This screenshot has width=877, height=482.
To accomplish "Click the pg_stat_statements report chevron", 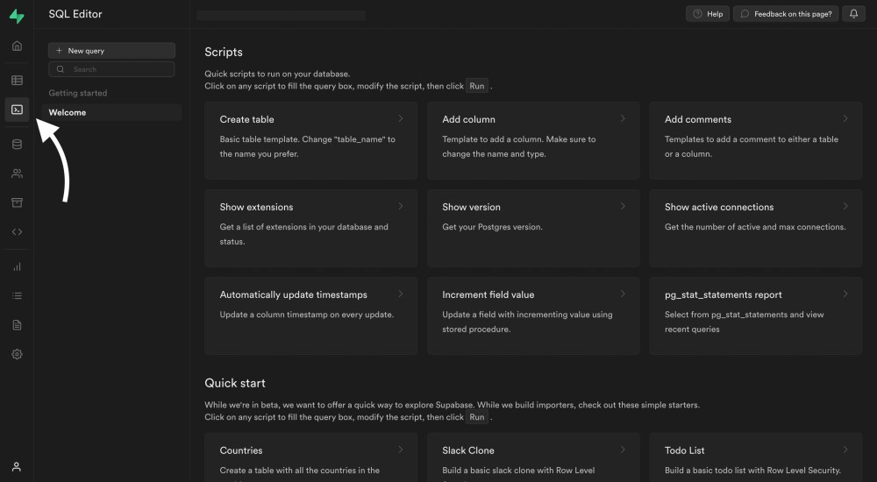I will coord(845,294).
